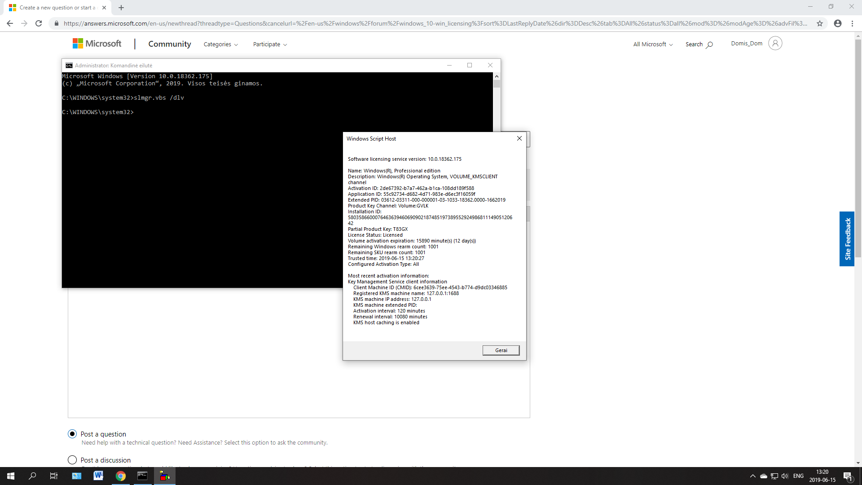The height and width of the screenshot is (485, 862).
Task: Click the site lock icon in address bar
Action: [x=56, y=23]
